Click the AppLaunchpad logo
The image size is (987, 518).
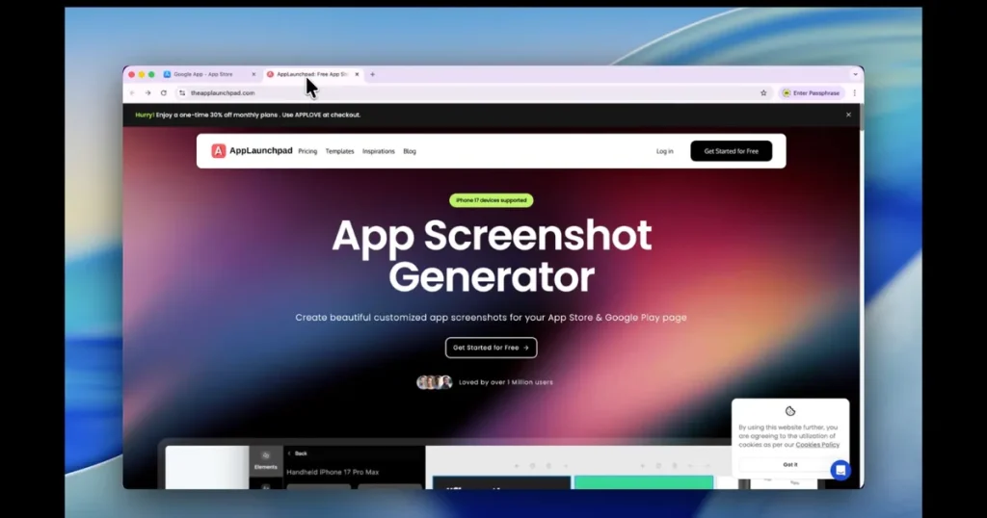tap(252, 151)
